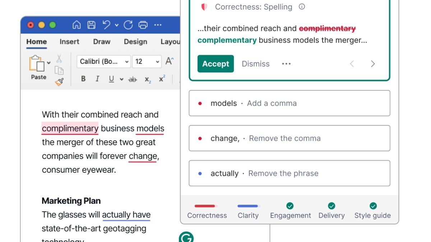Screen dimensions: 431x242
Task: Click the struck-through word complimentary in card
Action: point(327,28)
